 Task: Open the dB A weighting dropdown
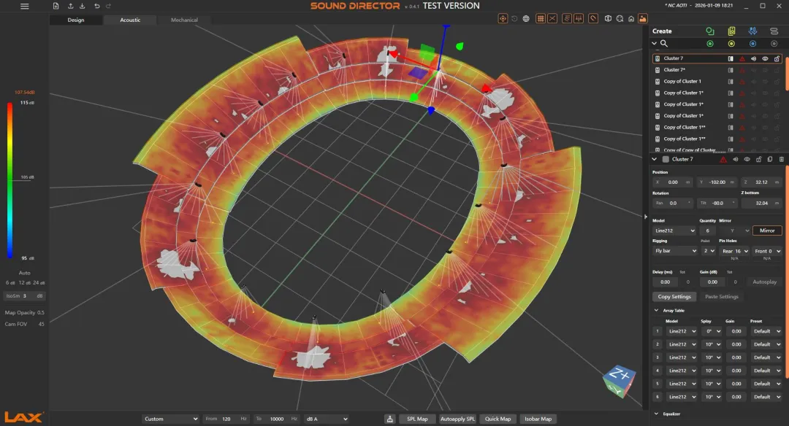pos(327,419)
